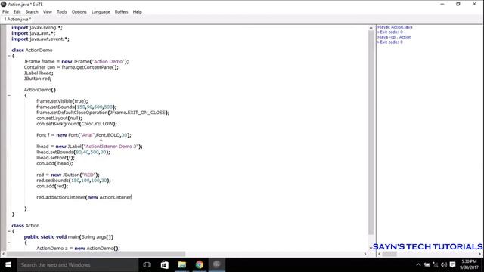Close the SciTE window
This screenshot has height=272, width=484.
474,4
